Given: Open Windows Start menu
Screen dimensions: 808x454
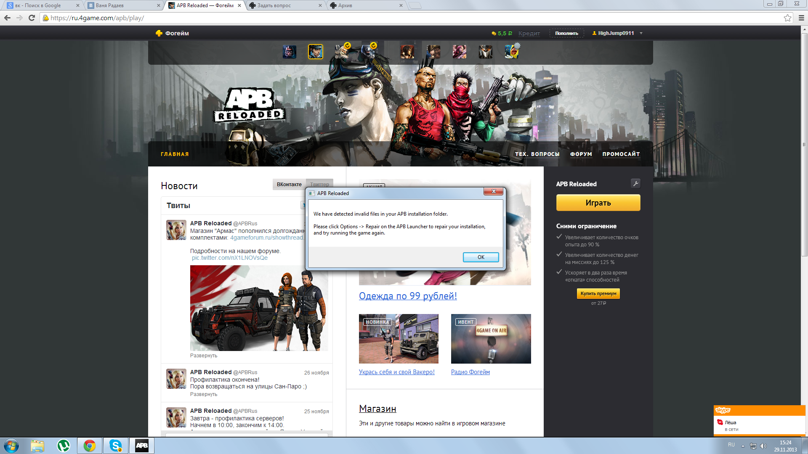Looking at the screenshot, I should pyautogui.click(x=11, y=446).
